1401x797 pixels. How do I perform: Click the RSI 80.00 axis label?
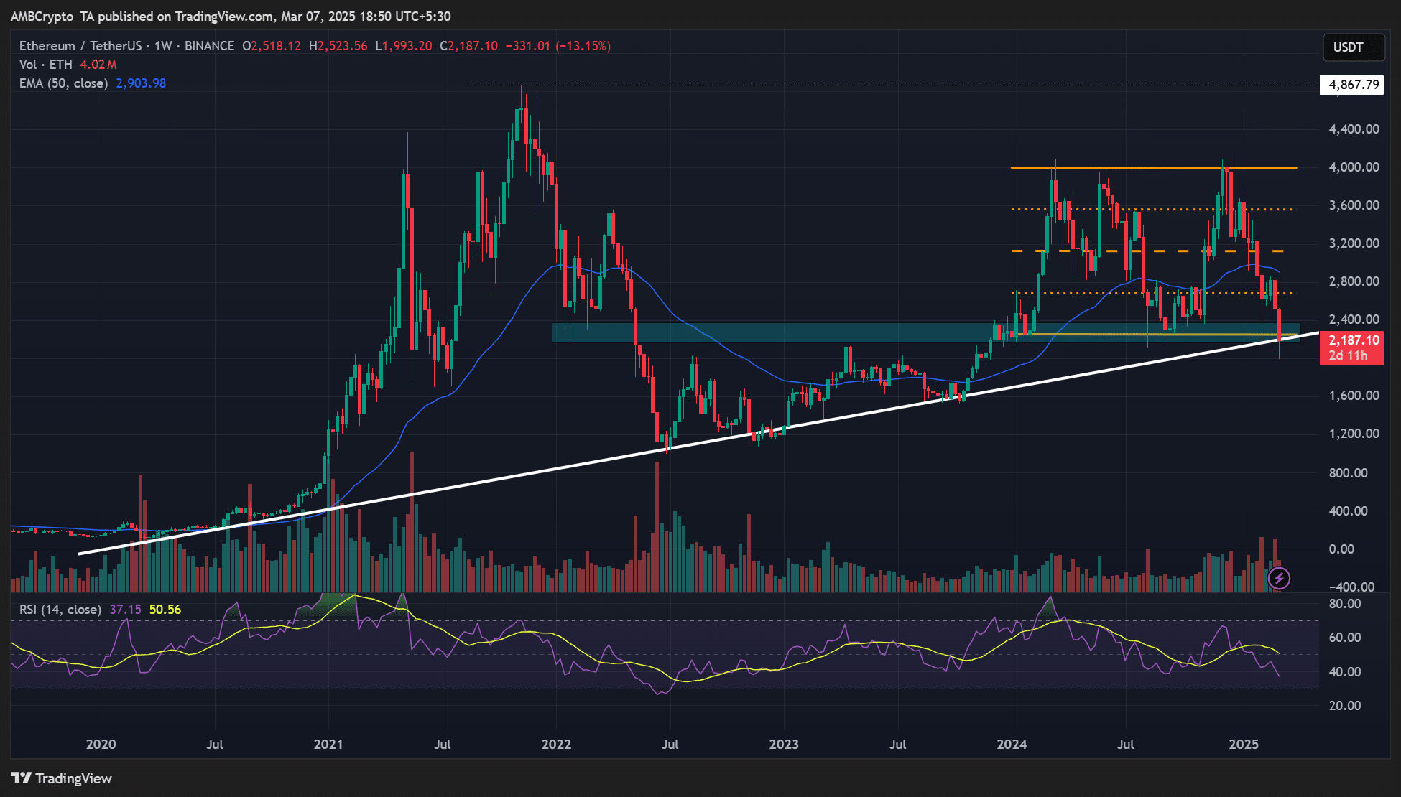coord(1345,604)
